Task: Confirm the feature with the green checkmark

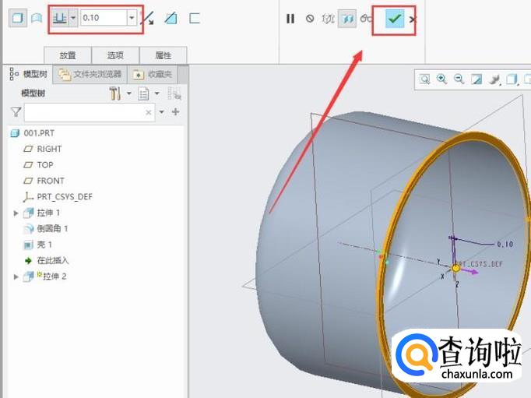Action: tap(394, 18)
